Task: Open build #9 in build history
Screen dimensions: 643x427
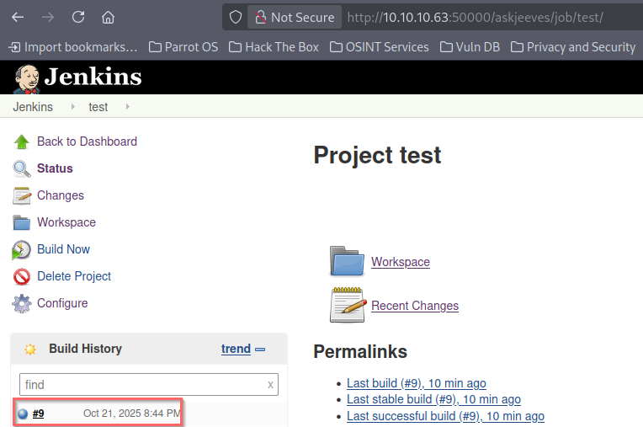Action: pos(39,414)
